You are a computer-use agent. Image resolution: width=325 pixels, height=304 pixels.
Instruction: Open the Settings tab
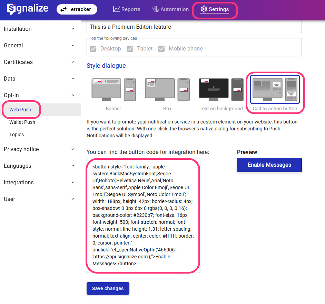point(215,9)
